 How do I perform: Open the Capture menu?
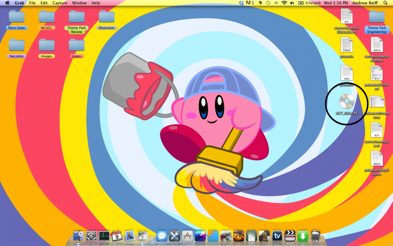coord(60,3)
